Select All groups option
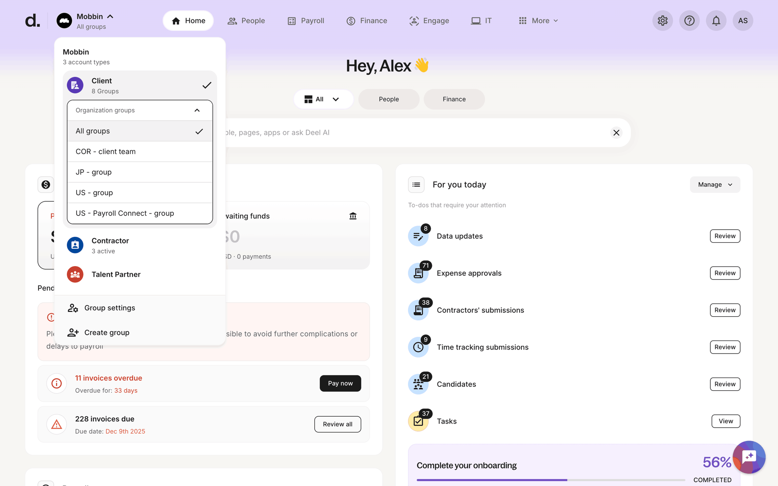 coord(140,131)
